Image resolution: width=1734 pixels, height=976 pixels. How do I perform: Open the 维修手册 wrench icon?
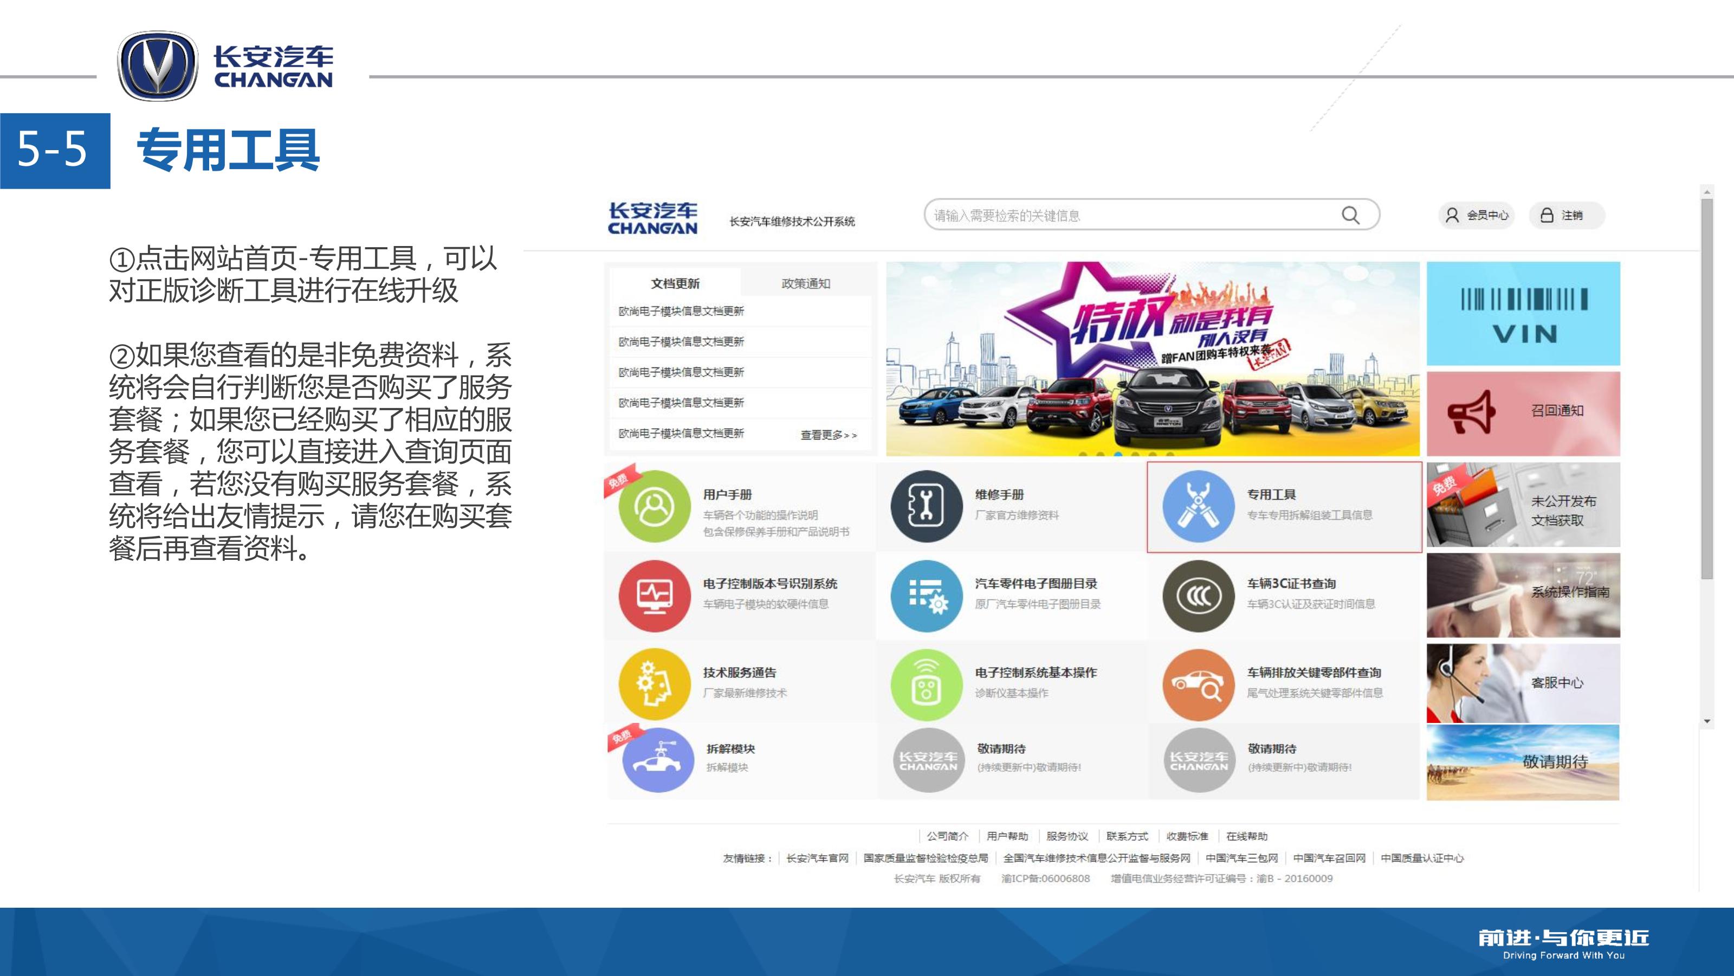[926, 506]
